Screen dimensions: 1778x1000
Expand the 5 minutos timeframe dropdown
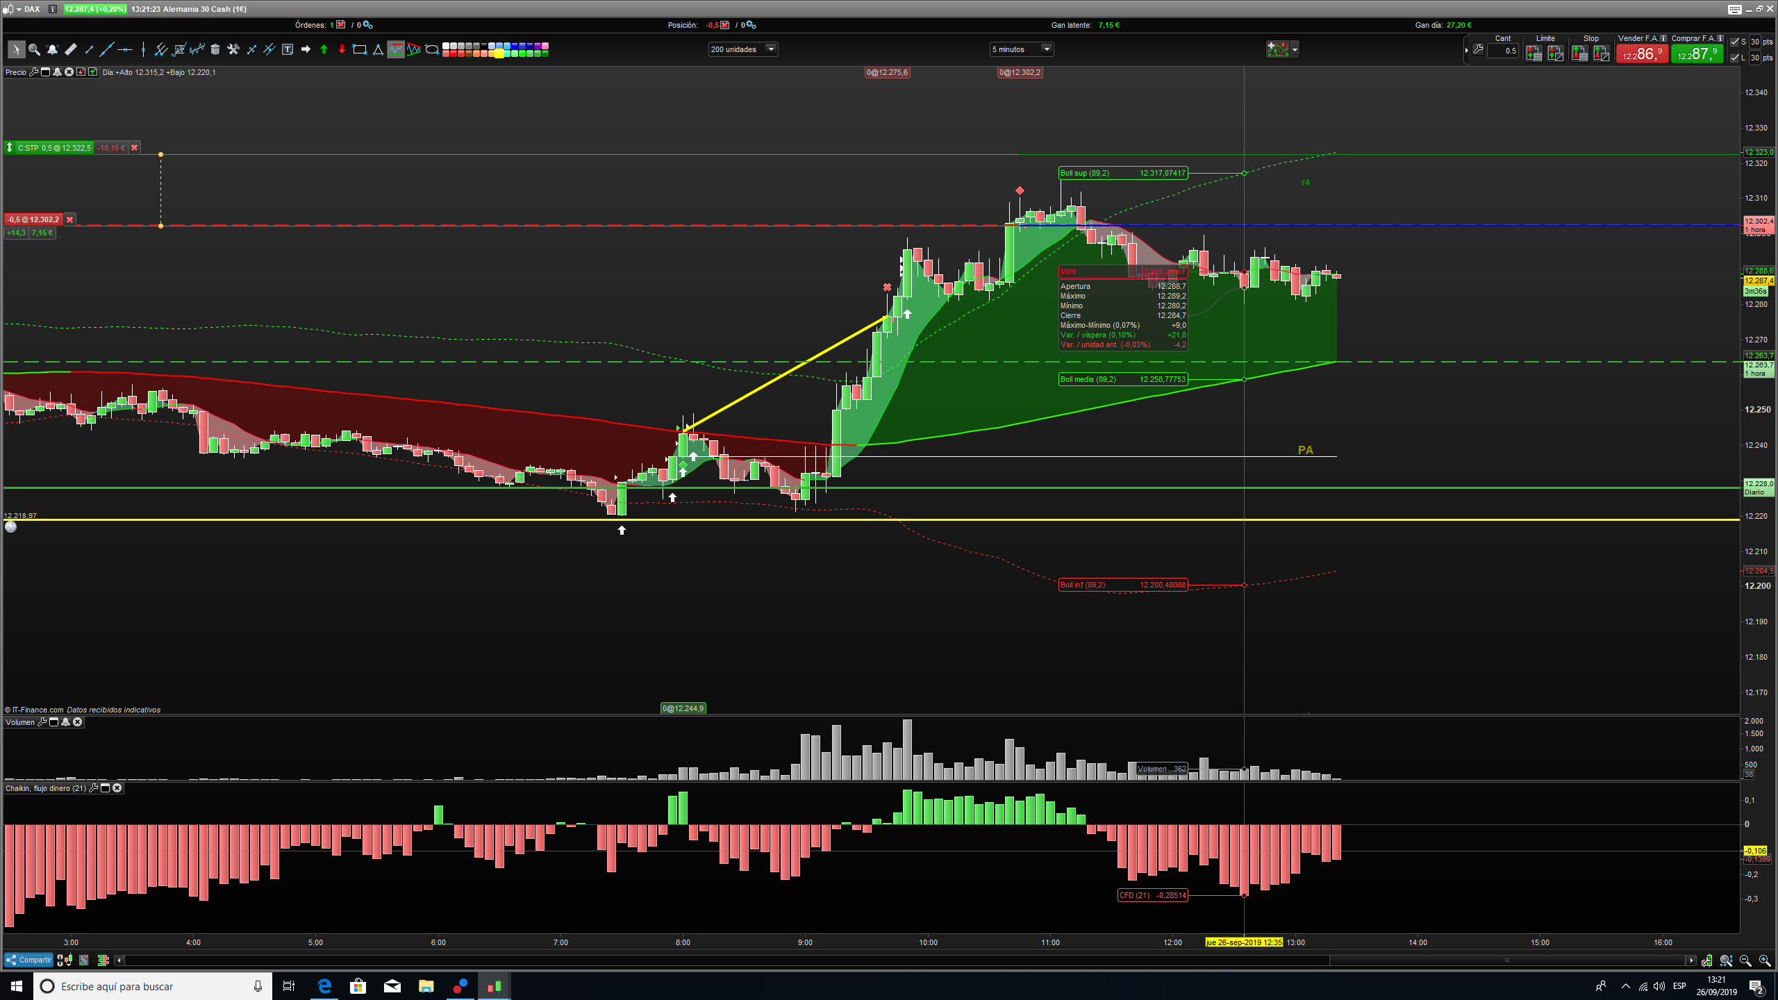coord(1021,49)
